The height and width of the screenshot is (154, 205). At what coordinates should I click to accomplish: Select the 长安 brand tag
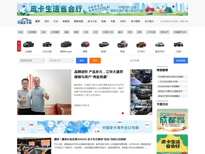44,32
